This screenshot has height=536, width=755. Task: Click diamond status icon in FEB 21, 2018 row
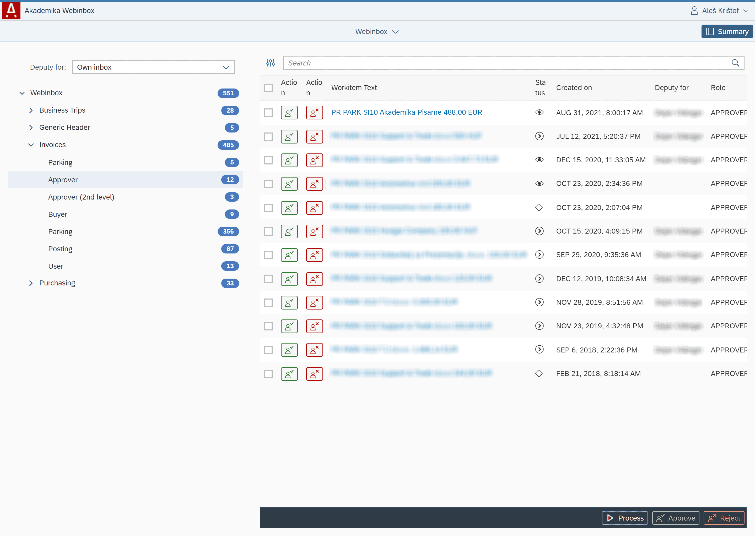[x=538, y=373]
